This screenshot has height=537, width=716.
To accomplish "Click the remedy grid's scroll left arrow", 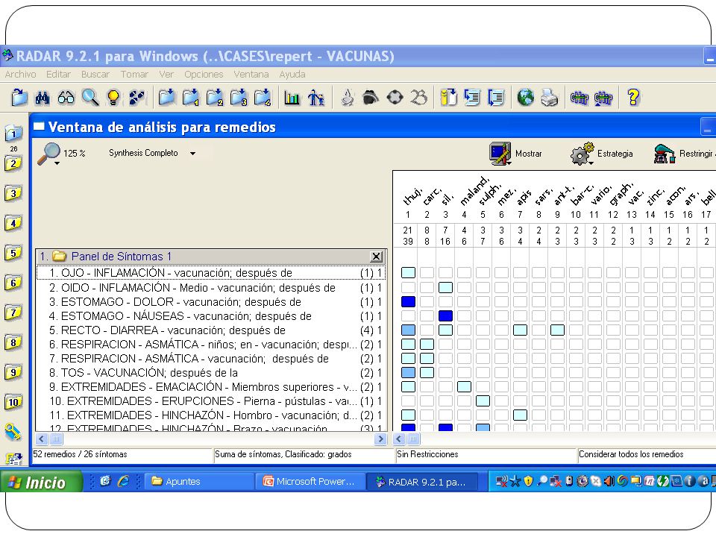I will coord(398,439).
